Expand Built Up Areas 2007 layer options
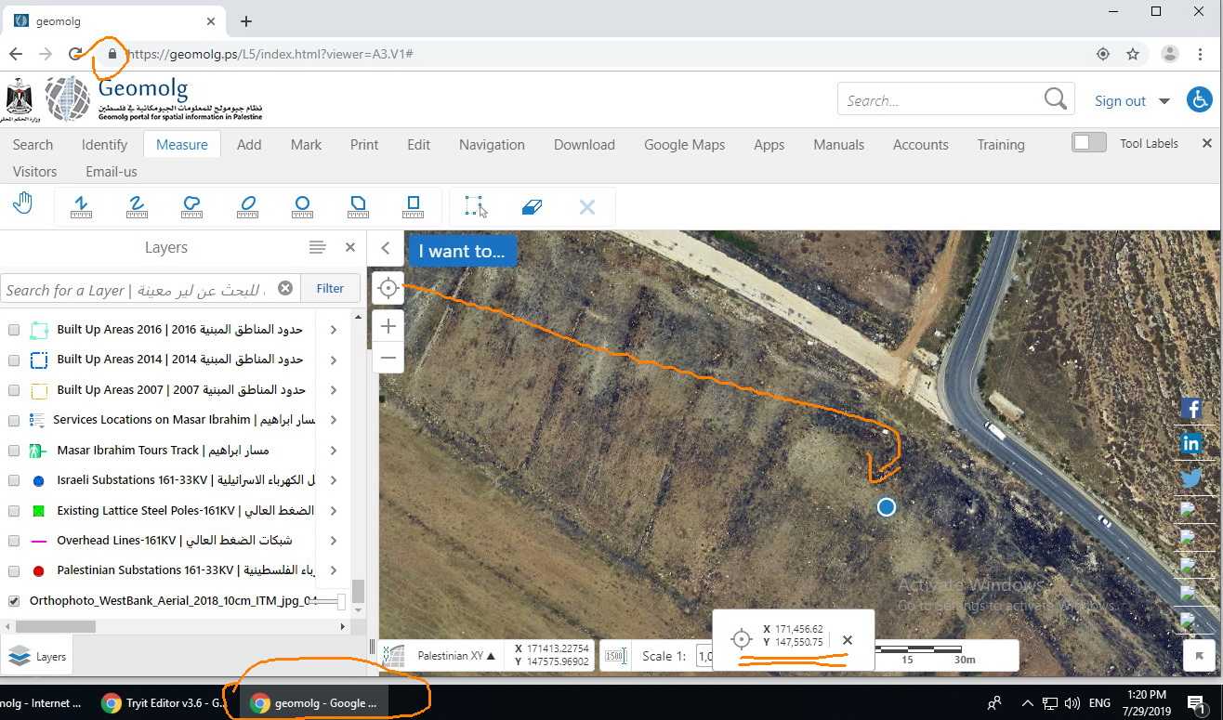The image size is (1223, 720). (x=334, y=390)
